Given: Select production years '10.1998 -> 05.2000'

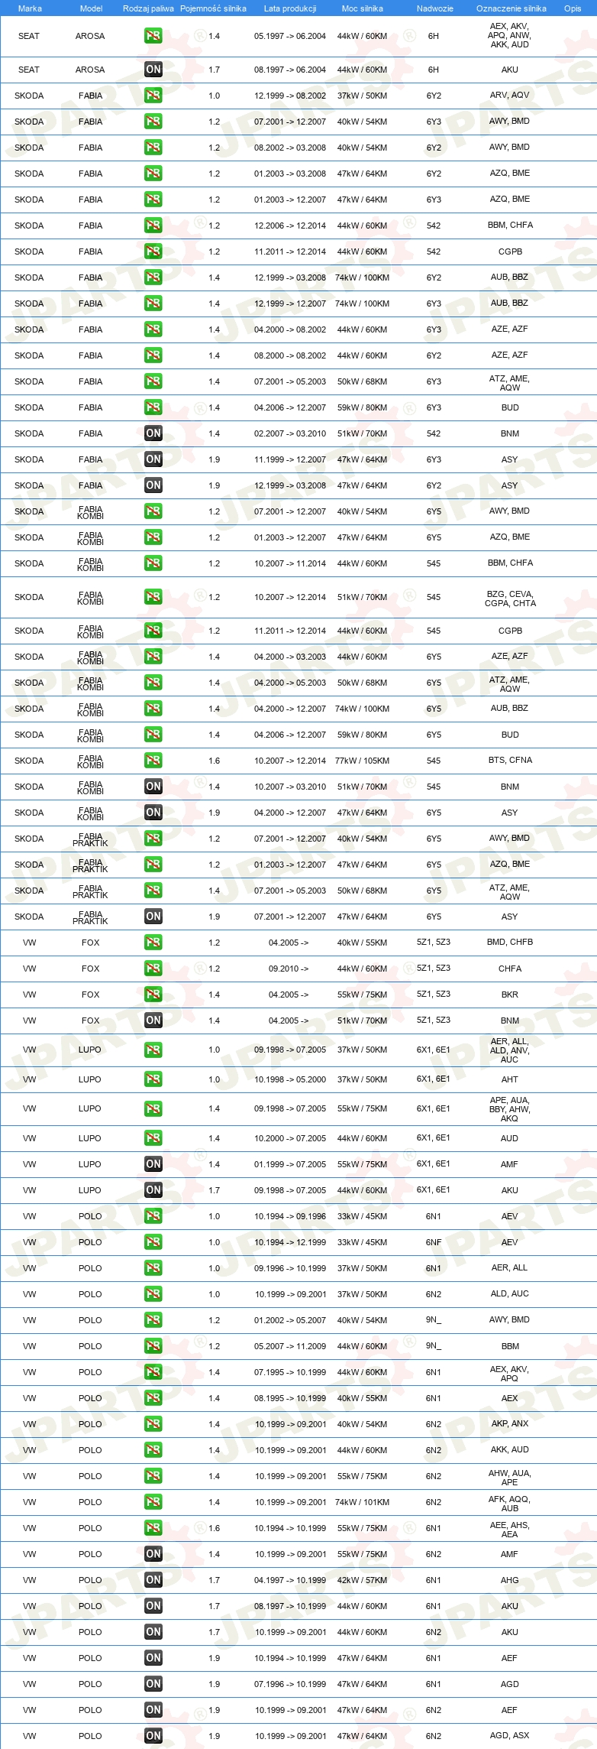Looking at the screenshot, I should [x=290, y=1079].
